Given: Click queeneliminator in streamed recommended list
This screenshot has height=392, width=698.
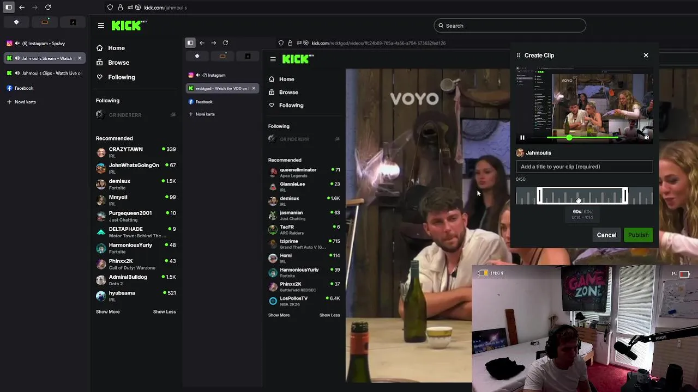Looking at the screenshot, I should pyautogui.click(x=304, y=173).
